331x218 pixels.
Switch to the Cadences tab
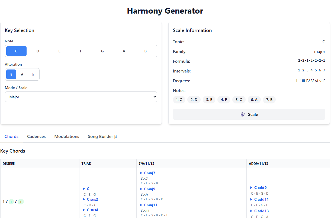pos(36,137)
